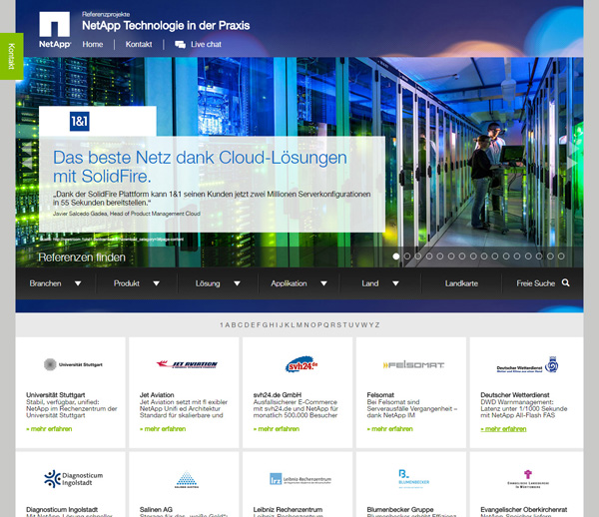Select the second carousel dot

point(407,257)
